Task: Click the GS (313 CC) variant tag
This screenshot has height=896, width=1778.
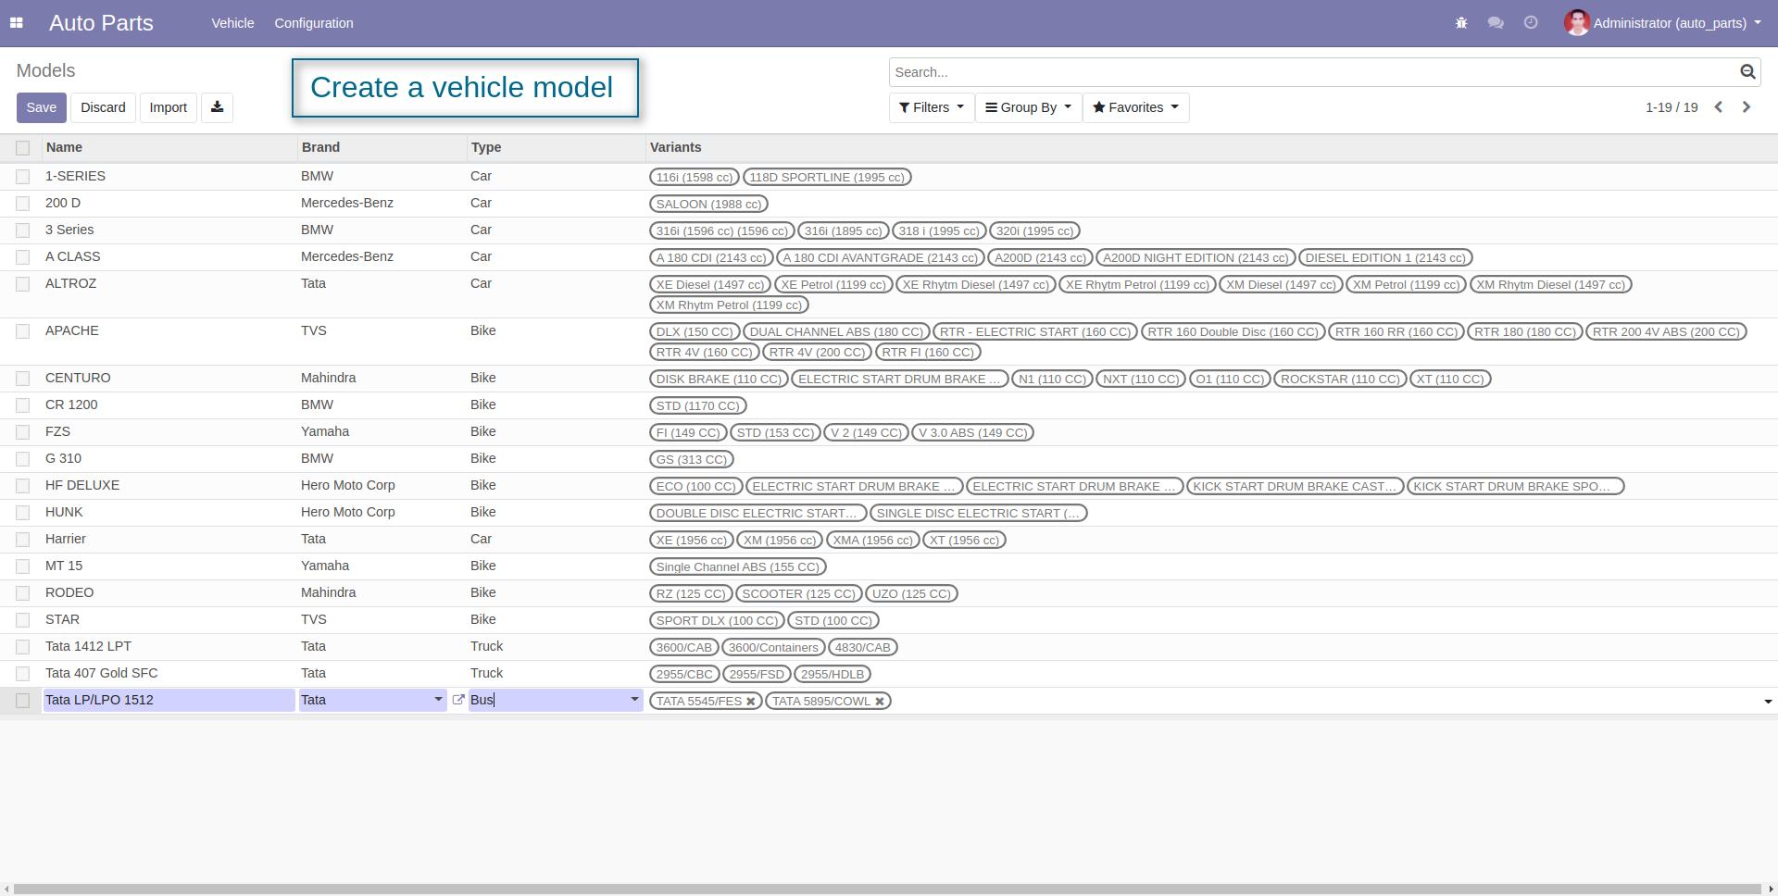Action: [x=691, y=459]
